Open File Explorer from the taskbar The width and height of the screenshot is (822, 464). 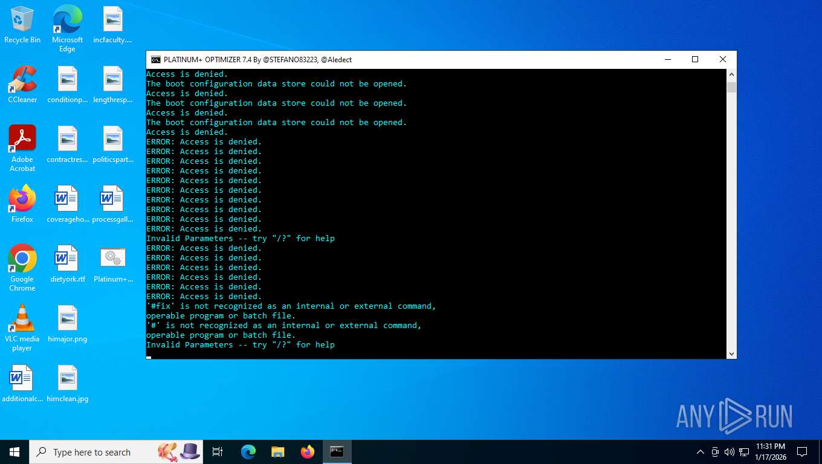[277, 452]
